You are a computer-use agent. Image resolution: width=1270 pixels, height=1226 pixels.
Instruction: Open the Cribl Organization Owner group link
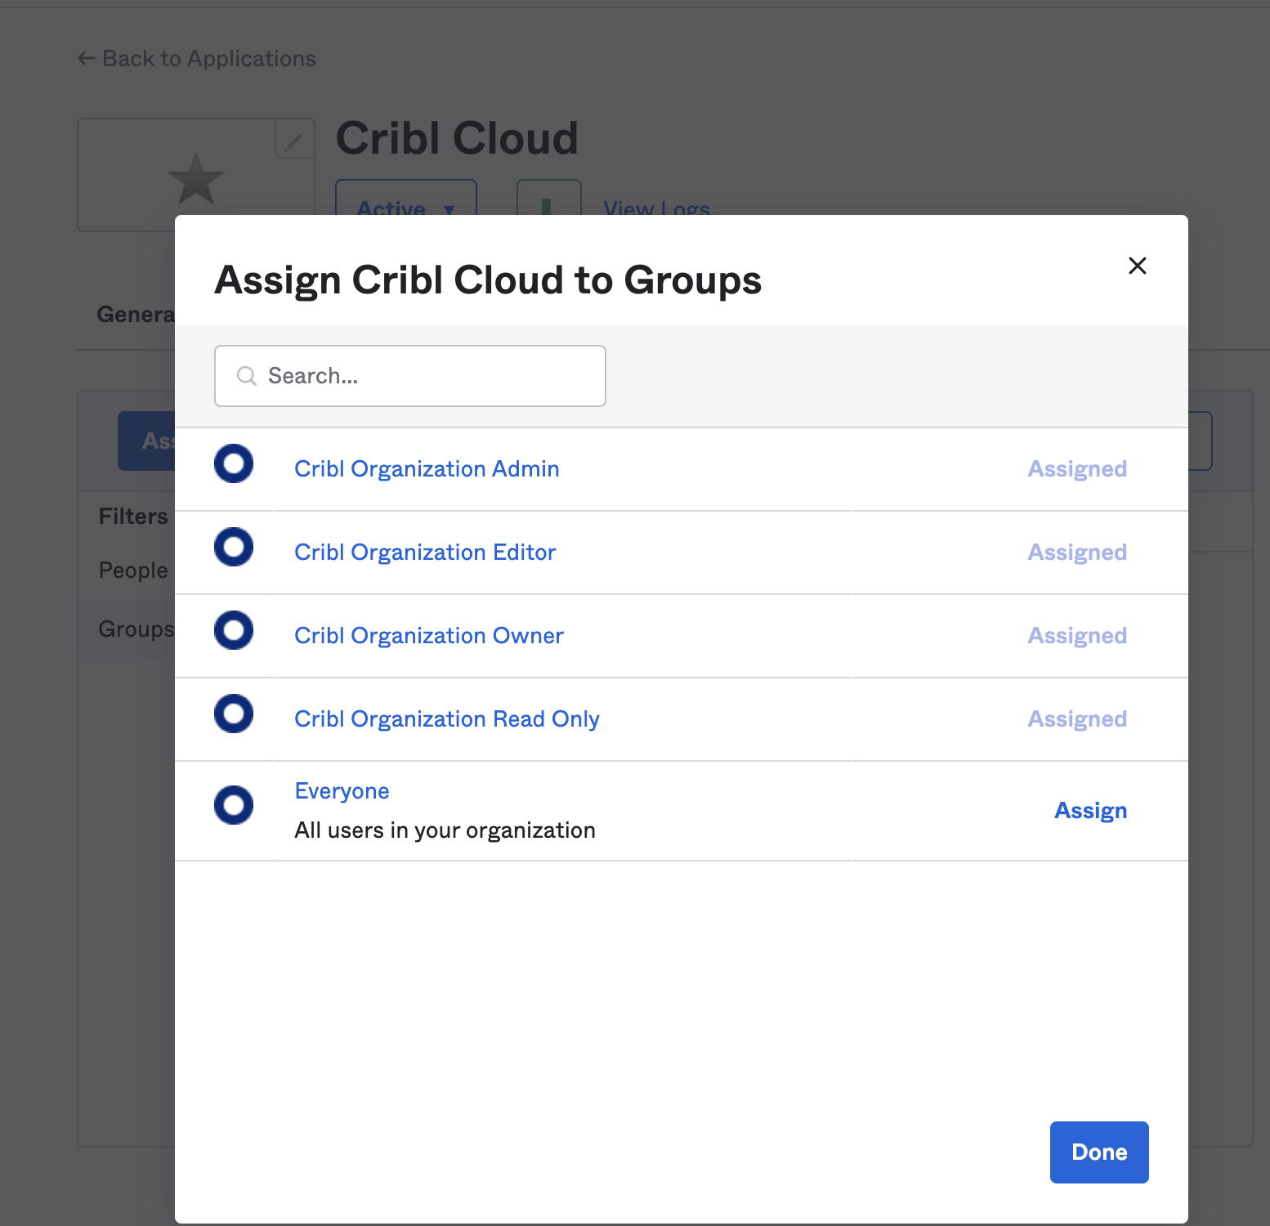pyautogui.click(x=428, y=635)
